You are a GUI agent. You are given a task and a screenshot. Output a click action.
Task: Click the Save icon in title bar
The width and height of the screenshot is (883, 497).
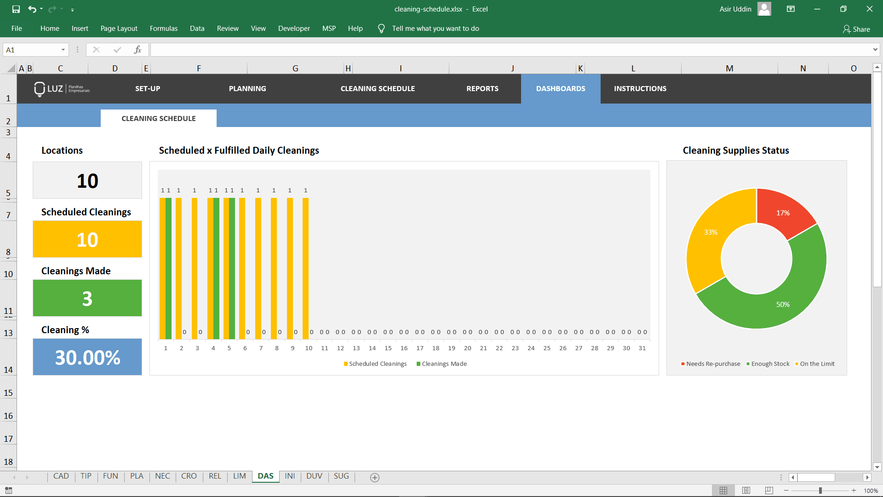[16, 9]
